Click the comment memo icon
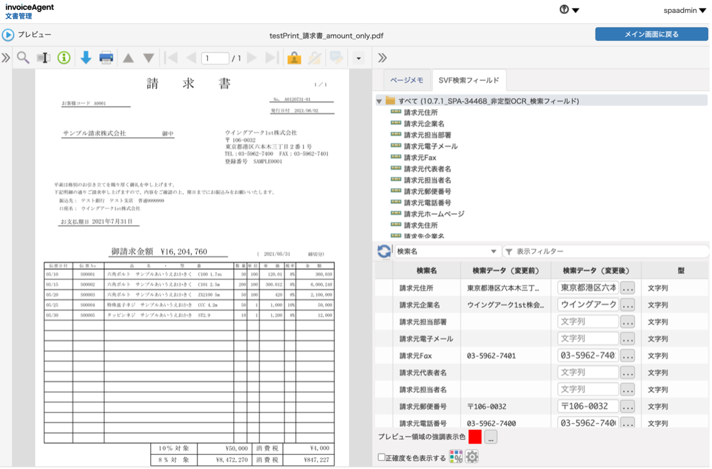 [337, 58]
